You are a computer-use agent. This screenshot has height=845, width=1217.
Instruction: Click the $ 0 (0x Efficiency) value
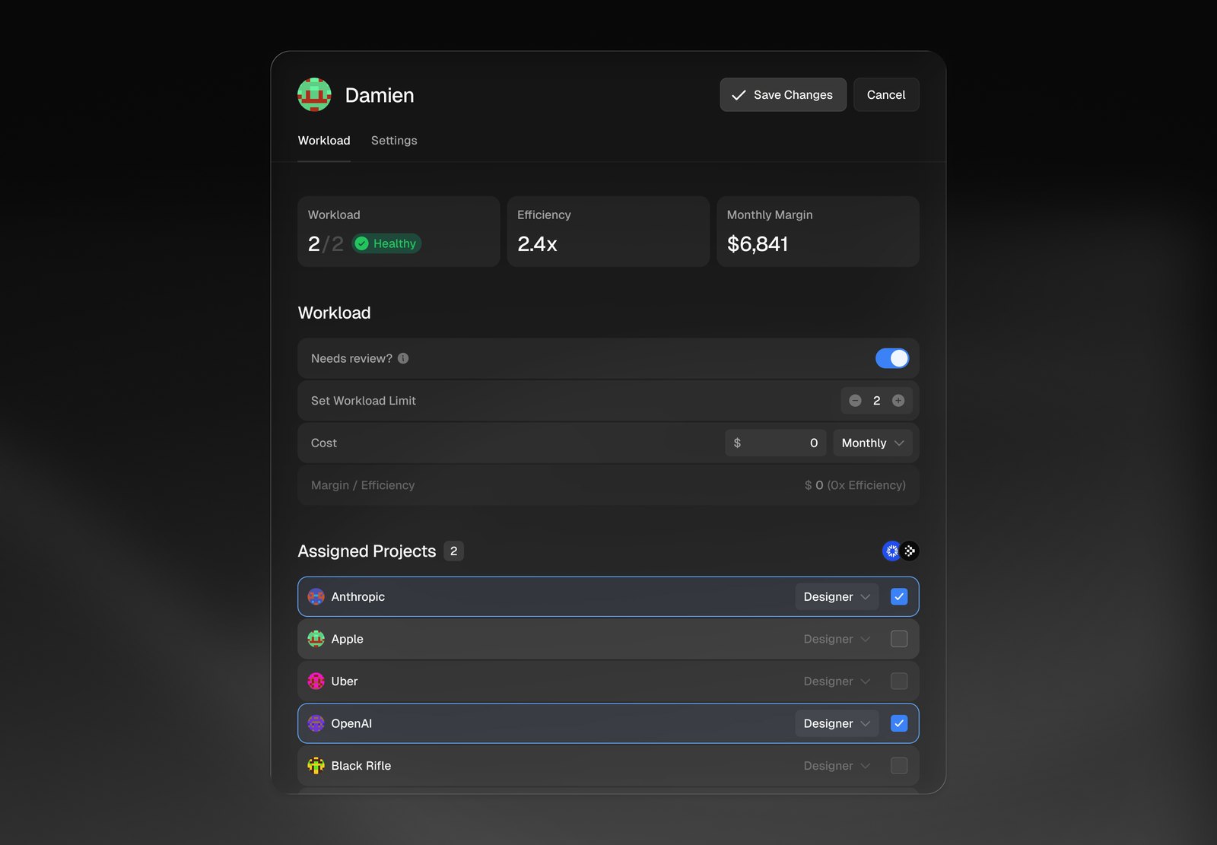tap(855, 485)
